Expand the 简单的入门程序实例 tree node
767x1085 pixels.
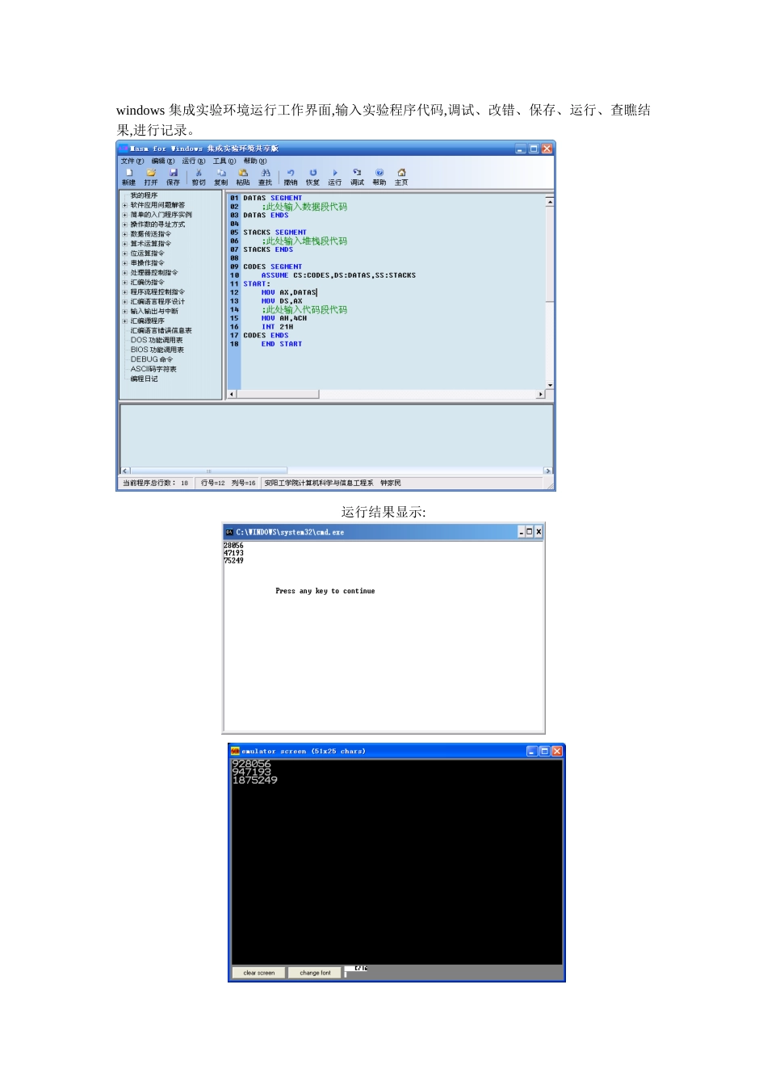tap(125, 215)
